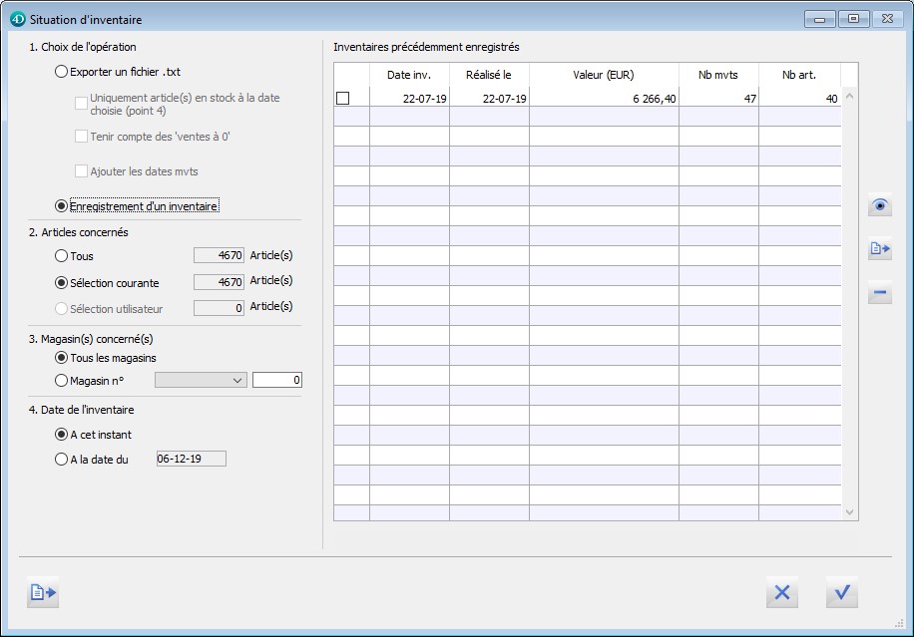Check the box for the 22-07-19 inventory row

pyautogui.click(x=343, y=99)
